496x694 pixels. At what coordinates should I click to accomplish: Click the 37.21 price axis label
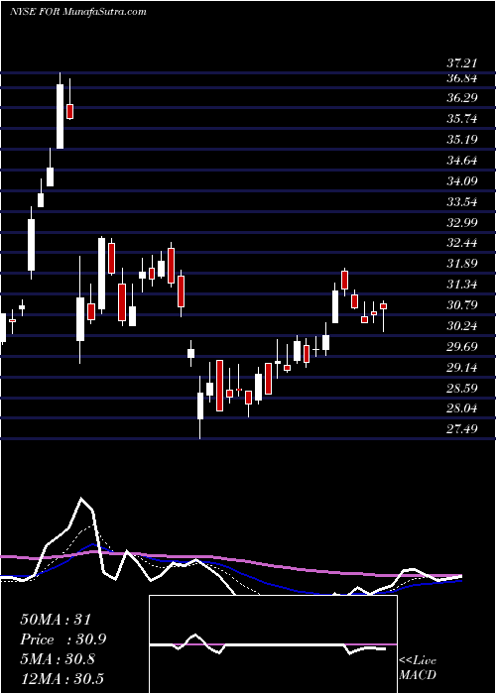point(462,64)
